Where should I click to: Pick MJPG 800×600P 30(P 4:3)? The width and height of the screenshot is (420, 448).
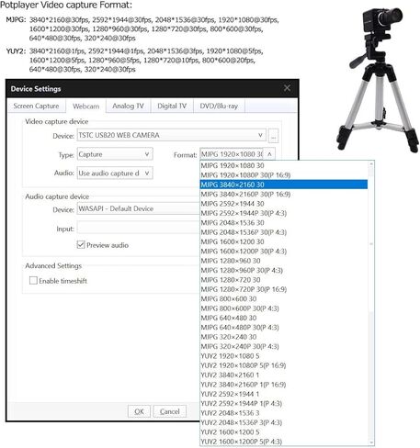pos(284,308)
